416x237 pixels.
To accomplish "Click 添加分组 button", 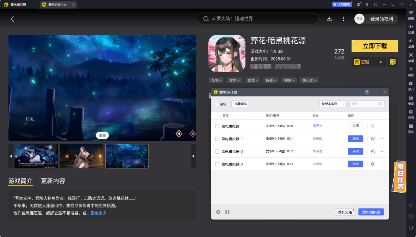I will 345,212.
